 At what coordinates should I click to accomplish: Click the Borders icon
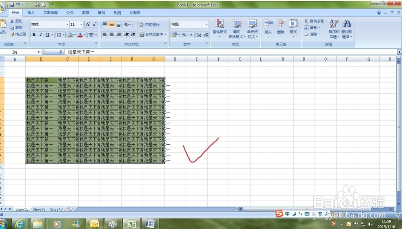(59, 35)
